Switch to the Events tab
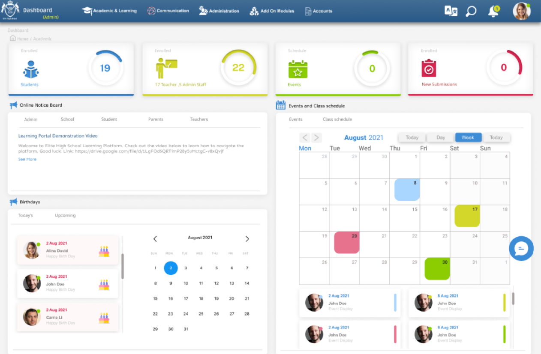 click(x=296, y=119)
